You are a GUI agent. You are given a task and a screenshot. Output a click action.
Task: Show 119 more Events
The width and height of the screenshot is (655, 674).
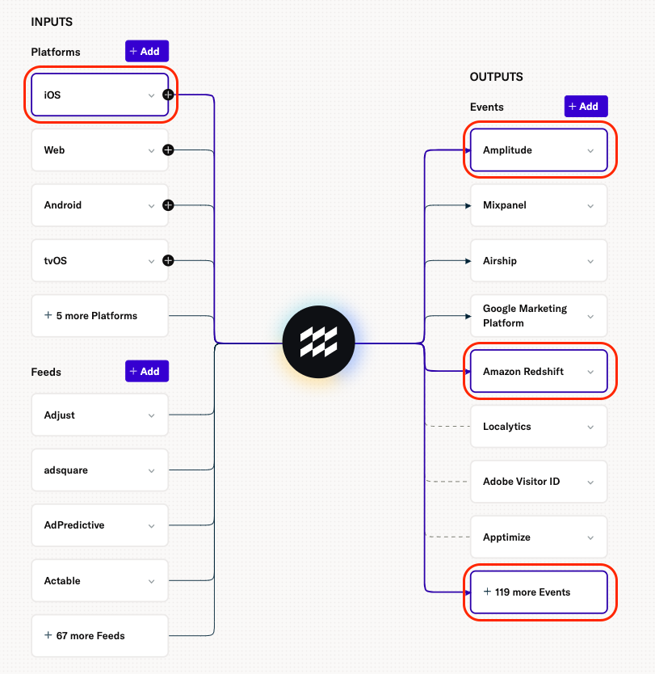pos(539,592)
